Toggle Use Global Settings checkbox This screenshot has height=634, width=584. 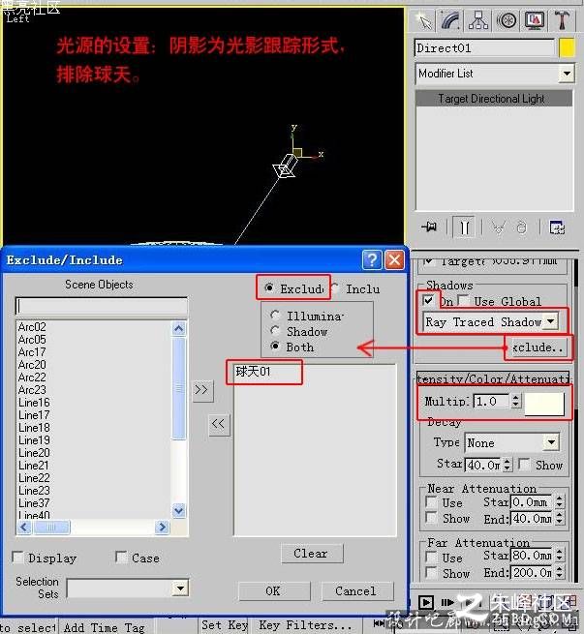coord(464,300)
